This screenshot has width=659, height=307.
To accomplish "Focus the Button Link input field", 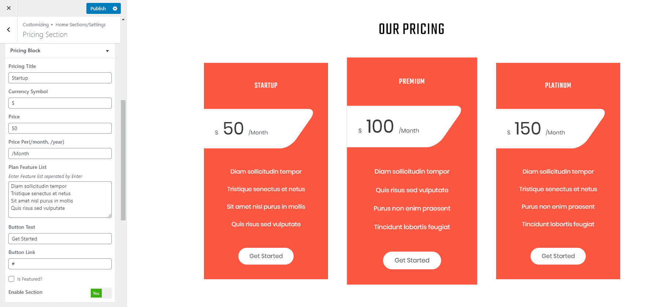I will (x=60, y=264).
